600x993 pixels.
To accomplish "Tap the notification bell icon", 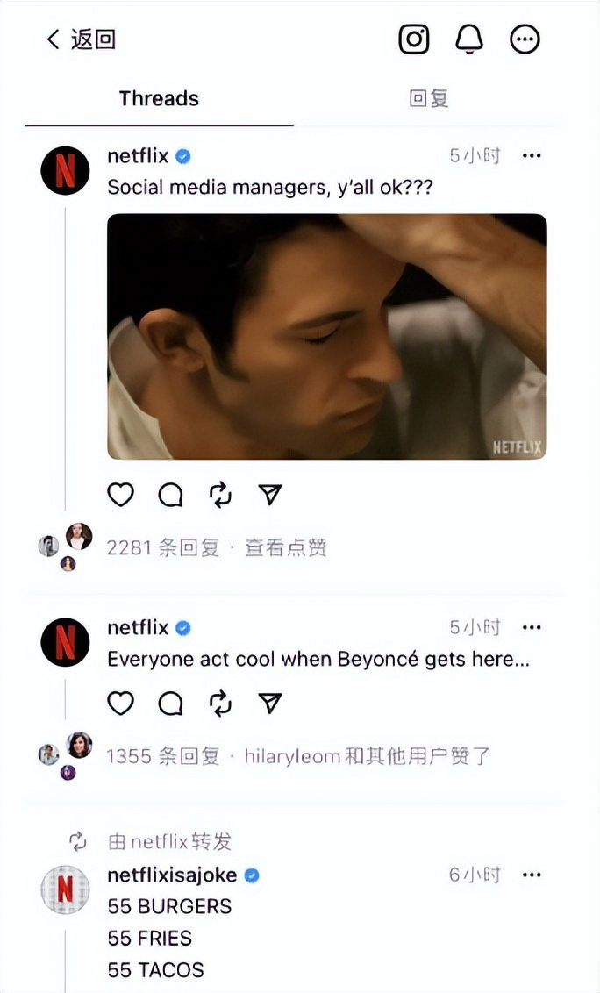I will 469,39.
